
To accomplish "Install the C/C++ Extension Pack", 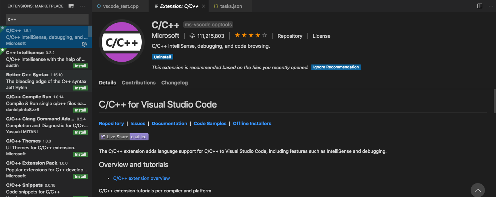I will 81,176.
